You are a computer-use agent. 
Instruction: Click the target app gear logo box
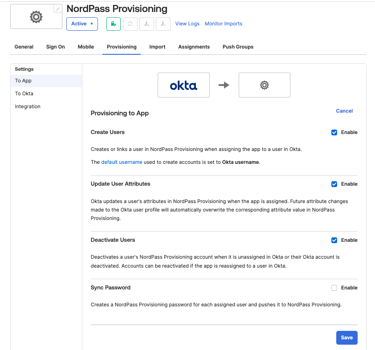click(x=265, y=85)
